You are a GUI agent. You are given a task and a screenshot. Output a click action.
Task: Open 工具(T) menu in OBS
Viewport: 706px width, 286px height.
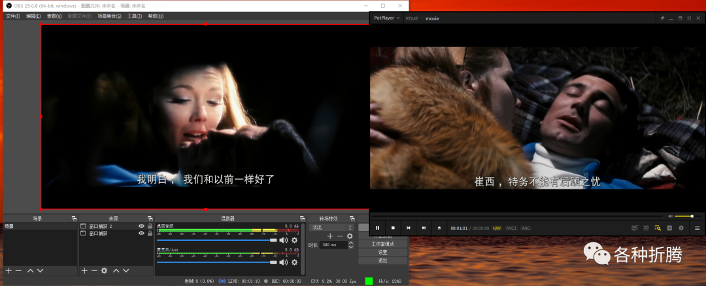point(135,16)
